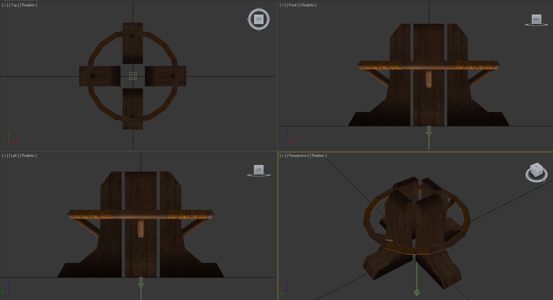Open the [Realistic] shading menu in Perspective viewport
The height and width of the screenshot is (300, 553).
(318, 156)
